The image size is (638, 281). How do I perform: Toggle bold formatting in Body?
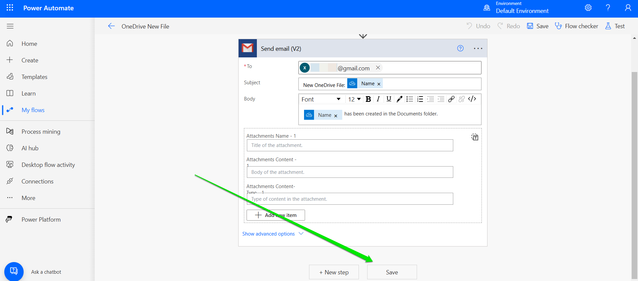pos(368,99)
